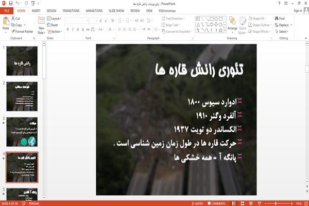Image resolution: width=309 pixels, height=206 pixels.
Task: Click the Find icon in Editing
Action: pos(280,19)
